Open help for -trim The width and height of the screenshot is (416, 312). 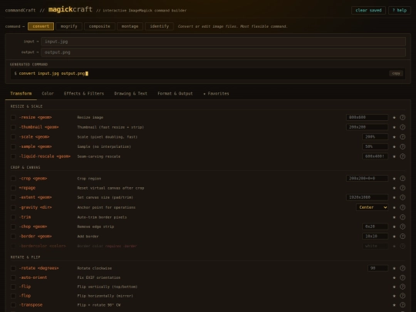[402, 217]
